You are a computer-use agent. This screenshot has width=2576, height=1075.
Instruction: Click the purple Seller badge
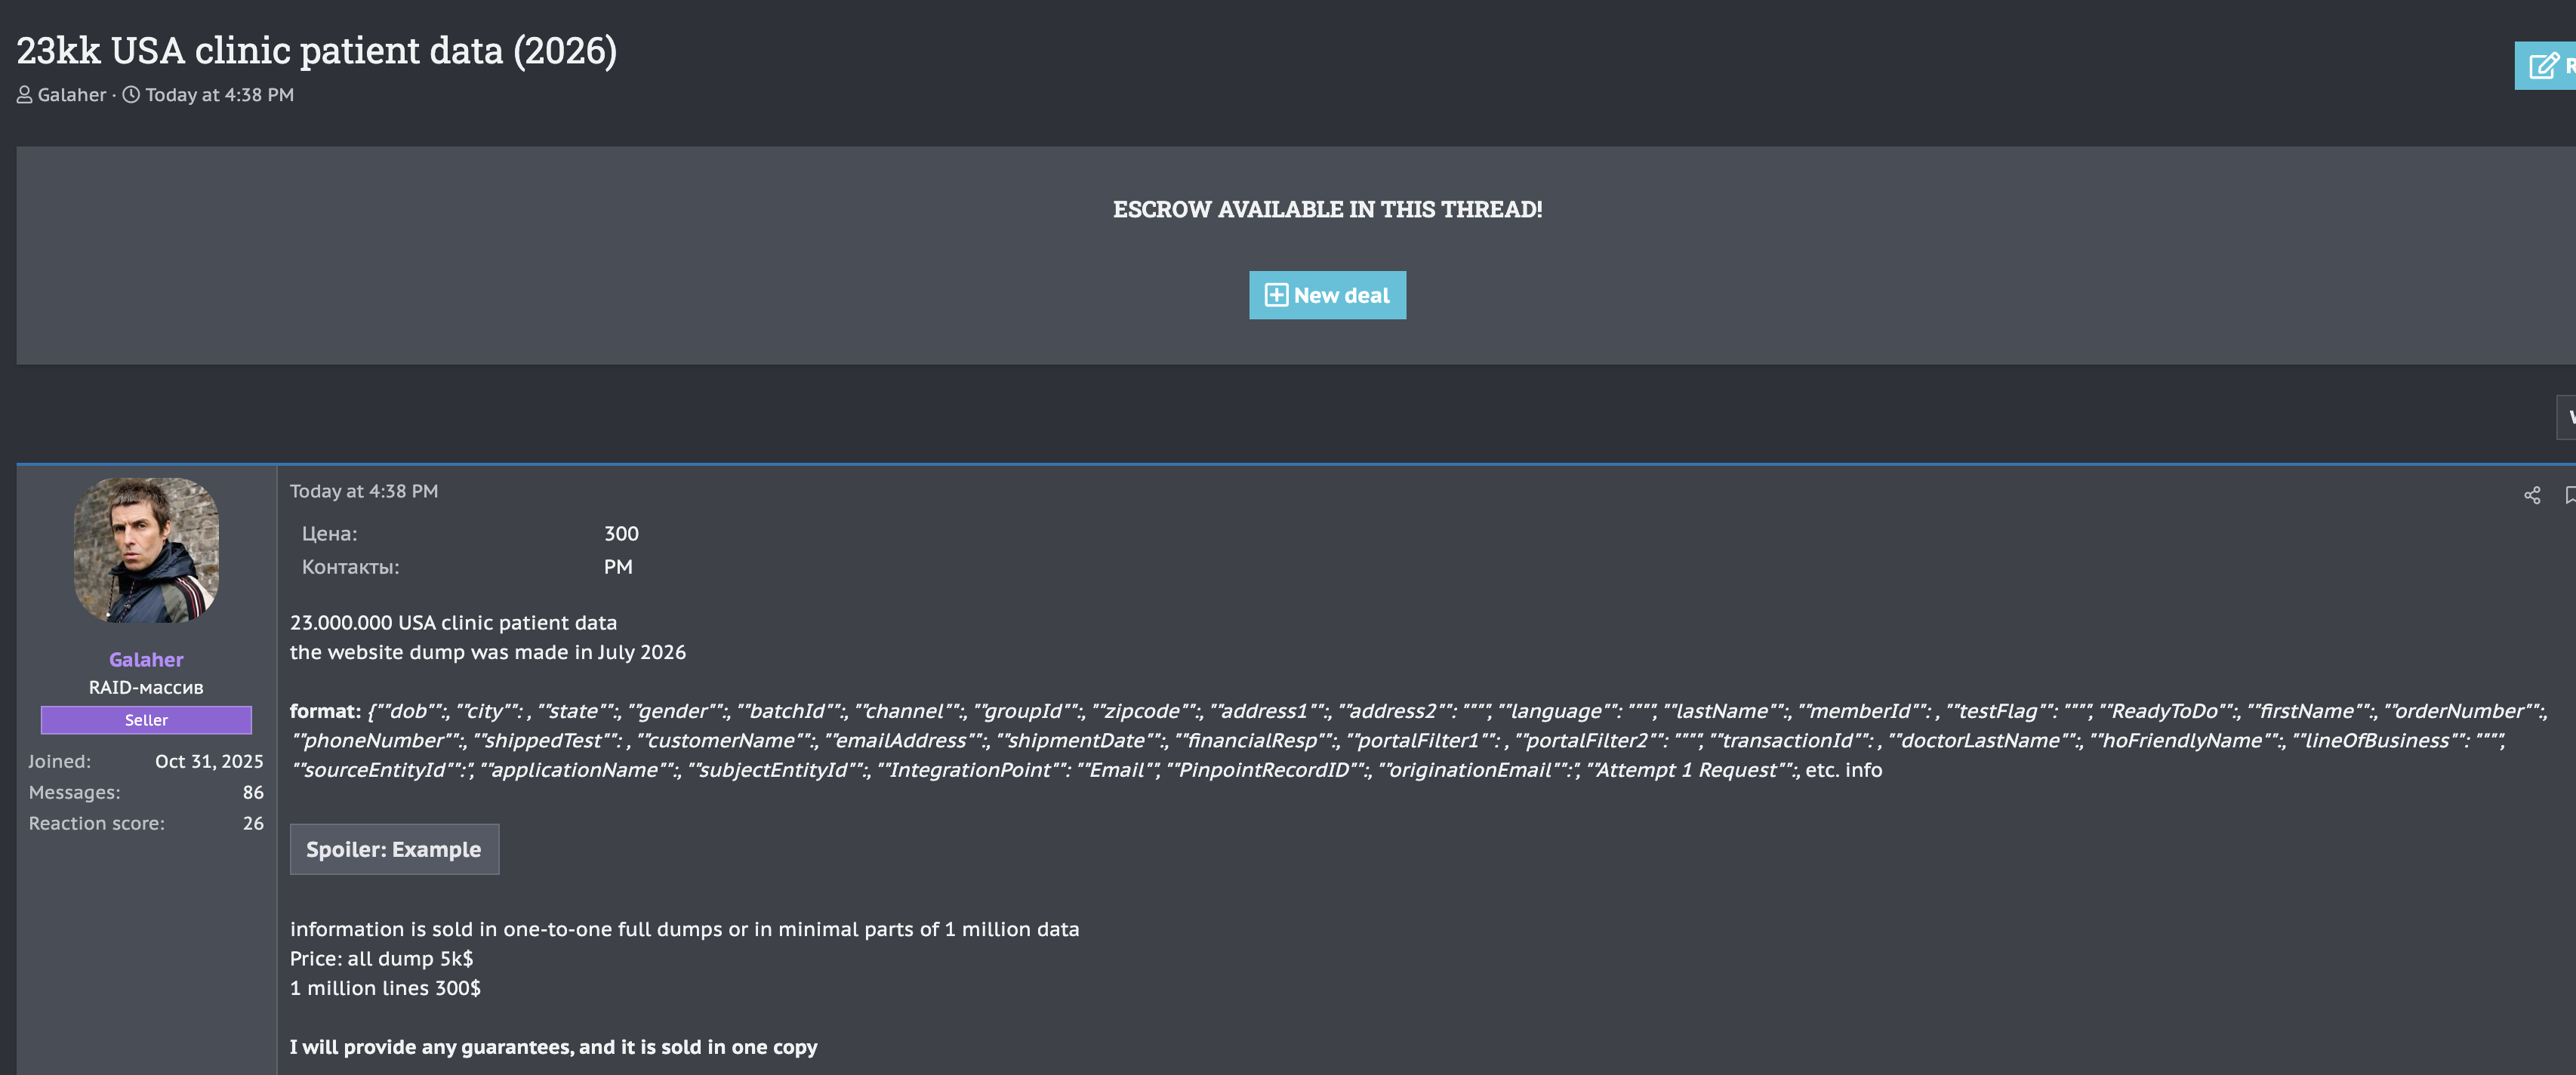pos(146,720)
